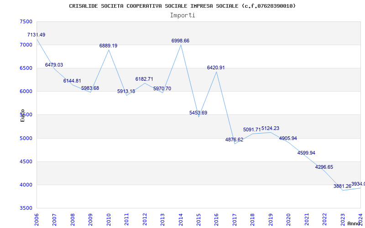Select data label 4905.94
Viewport: 365px width, 228px height.
pyautogui.click(x=288, y=139)
